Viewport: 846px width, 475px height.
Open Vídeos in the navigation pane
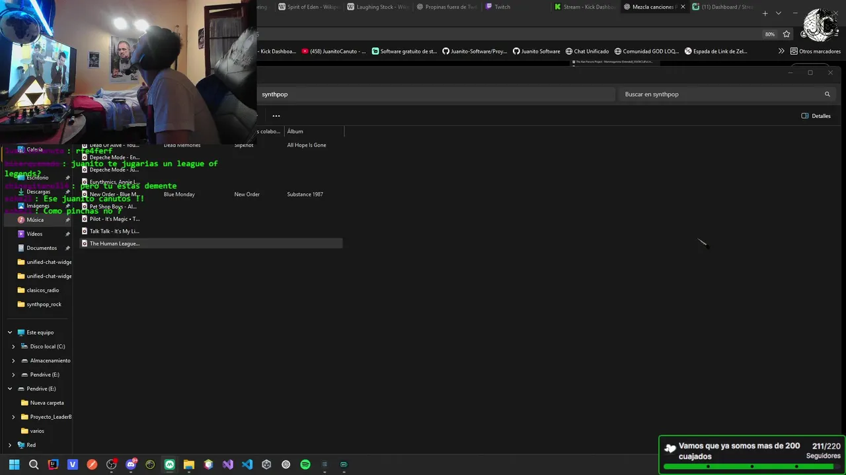pyautogui.click(x=34, y=234)
